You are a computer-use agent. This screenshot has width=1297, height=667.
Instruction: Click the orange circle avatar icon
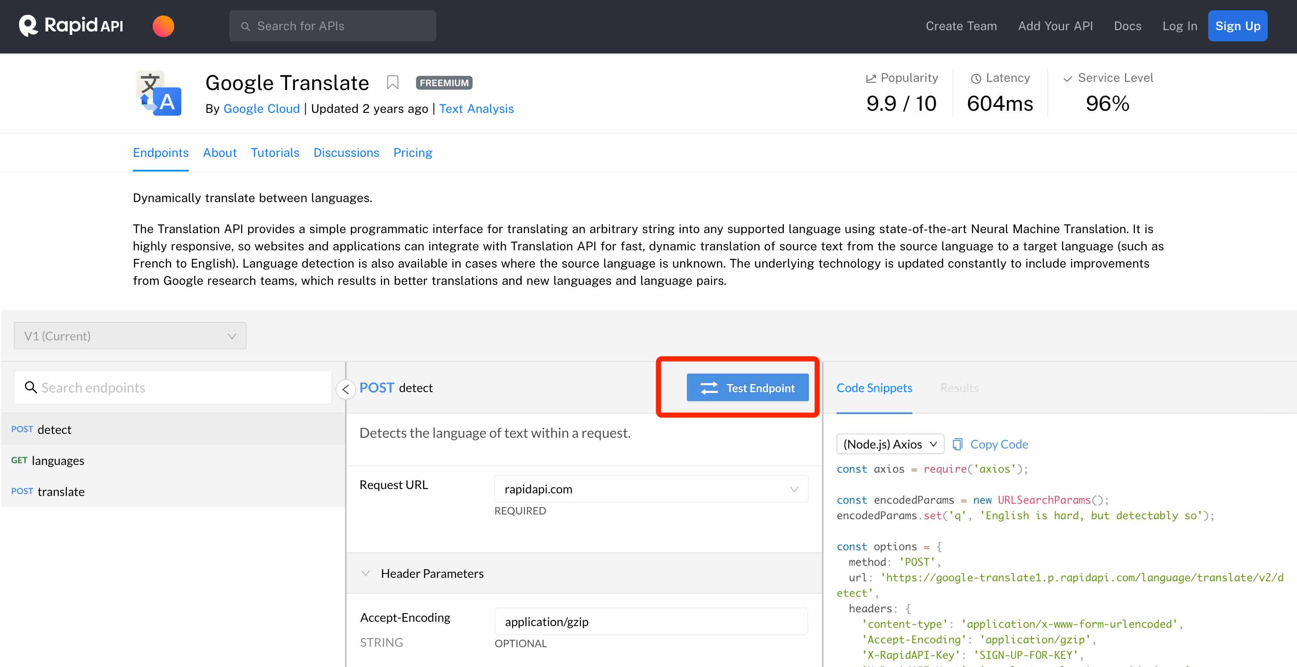tap(163, 26)
